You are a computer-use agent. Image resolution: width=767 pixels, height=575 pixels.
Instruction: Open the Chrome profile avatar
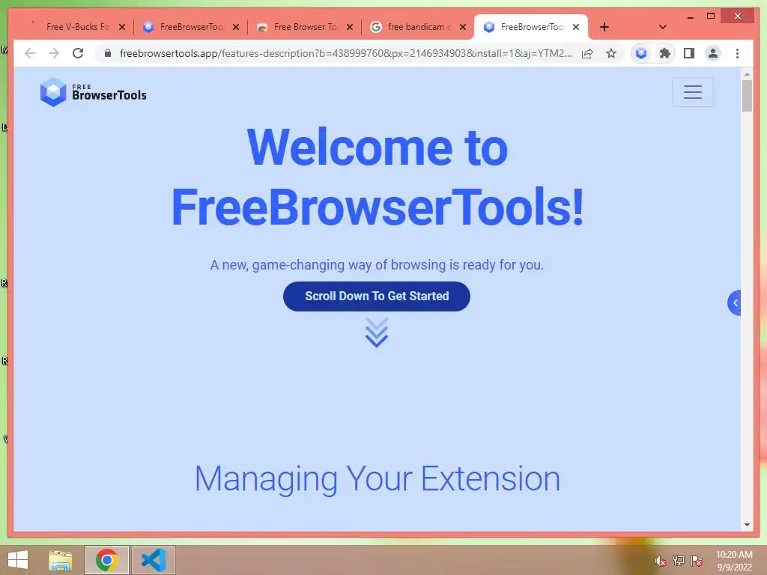coord(713,53)
